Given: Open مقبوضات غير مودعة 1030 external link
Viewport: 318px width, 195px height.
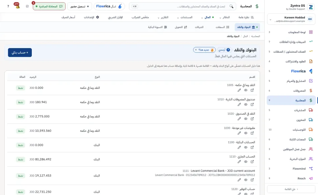Looking at the screenshot, I should coord(252,133).
